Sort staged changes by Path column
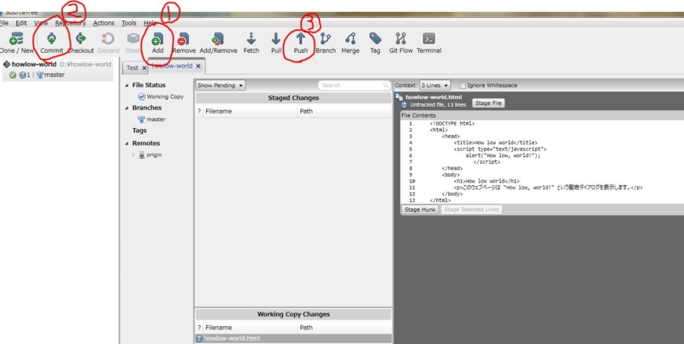684x344 pixels. [x=345, y=112]
